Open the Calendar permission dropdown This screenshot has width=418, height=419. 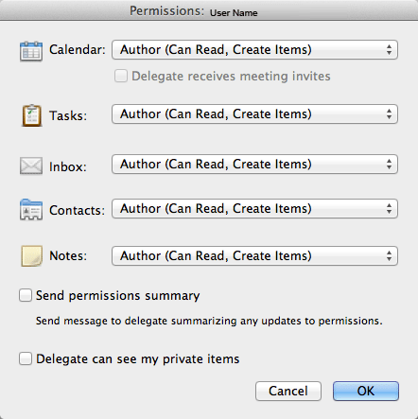pos(254,50)
